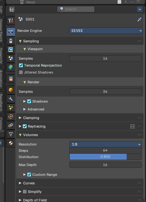Open the properties options dropdown arrow

pos(140,9)
